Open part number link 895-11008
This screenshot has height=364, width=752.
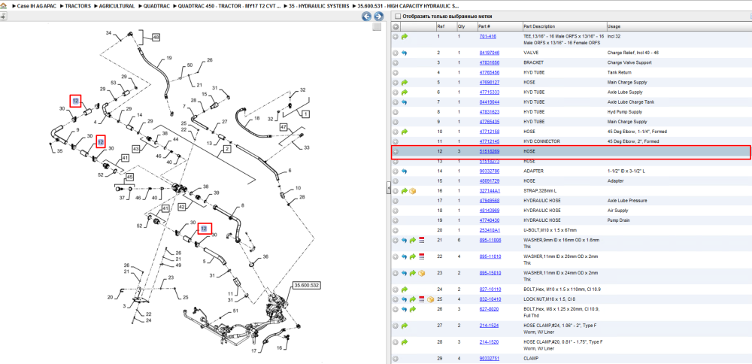pyautogui.click(x=490, y=240)
